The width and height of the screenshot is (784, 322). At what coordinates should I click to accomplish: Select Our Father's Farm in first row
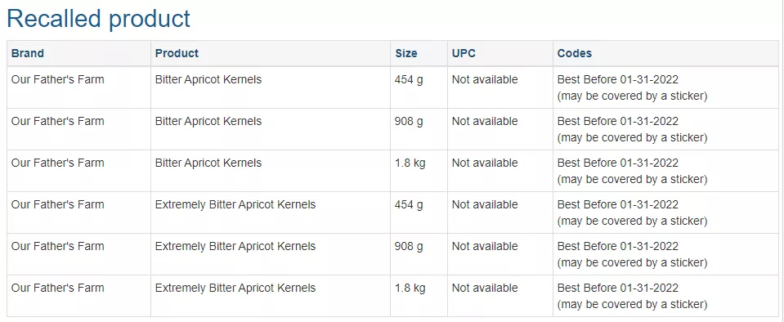(x=57, y=79)
